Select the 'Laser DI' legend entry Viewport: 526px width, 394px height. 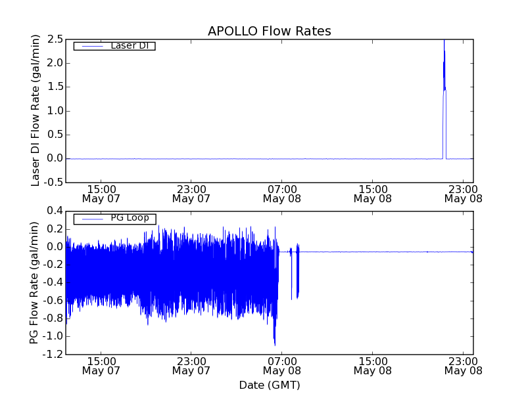click(114, 46)
